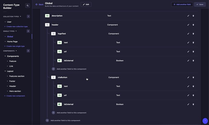Viewport: 209px width, 125px height.
Task: Click the Edit button next to Global
Action: [x=86, y=5]
